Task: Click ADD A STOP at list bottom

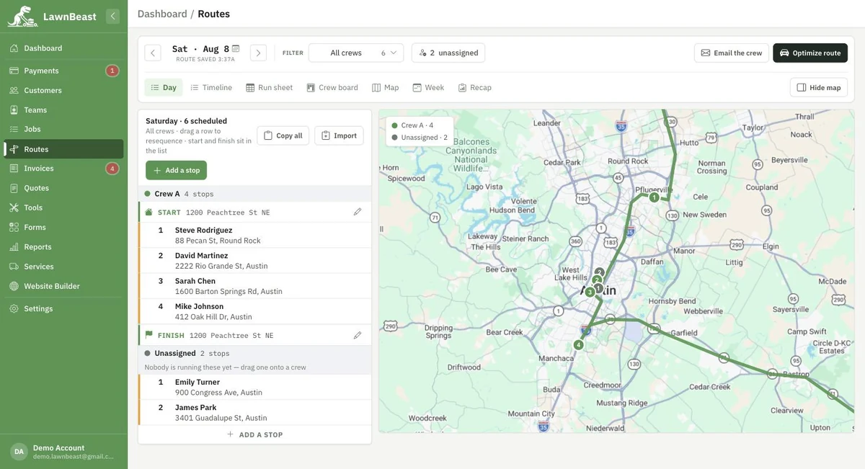Action: pyautogui.click(x=254, y=434)
